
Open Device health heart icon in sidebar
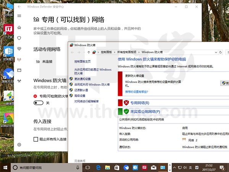(19, 49)
